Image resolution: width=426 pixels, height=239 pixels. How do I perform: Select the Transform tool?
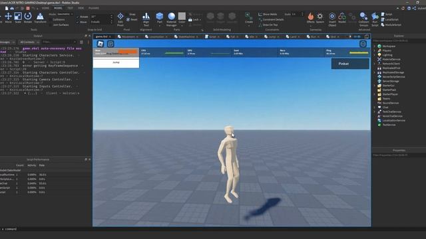click(x=40, y=18)
